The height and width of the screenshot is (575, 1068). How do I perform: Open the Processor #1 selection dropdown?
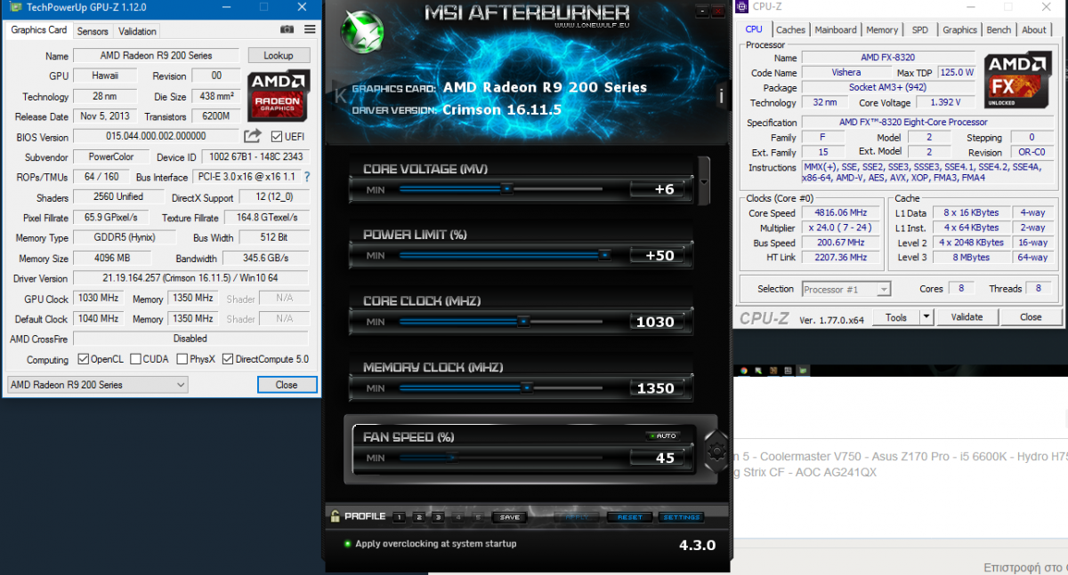tap(845, 289)
